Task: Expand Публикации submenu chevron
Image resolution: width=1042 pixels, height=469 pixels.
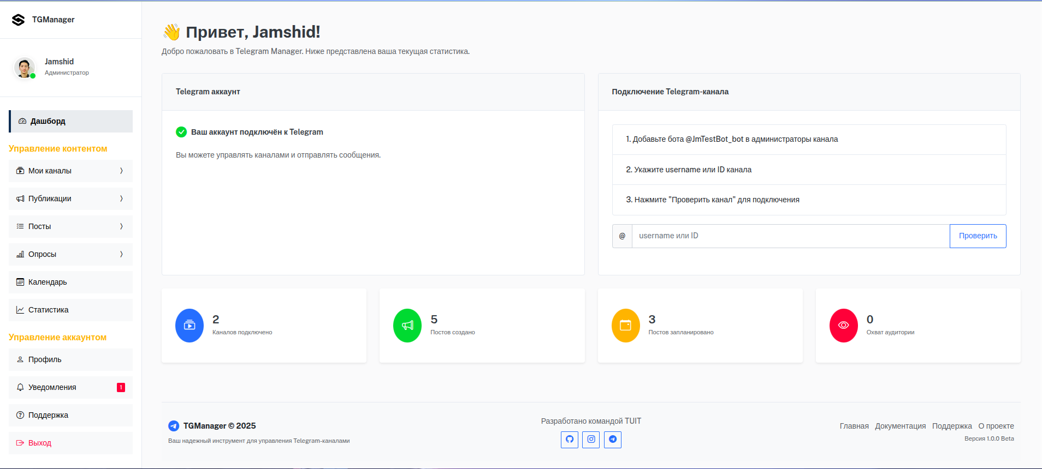Action: coord(121,199)
